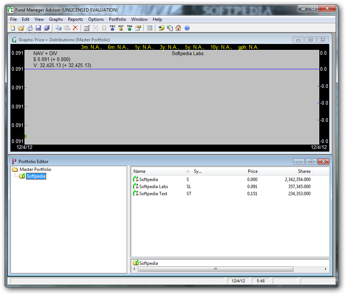Click the Save (single floppy disk) toolbar icon
The height and width of the screenshot is (295, 346).
coord(38,28)
